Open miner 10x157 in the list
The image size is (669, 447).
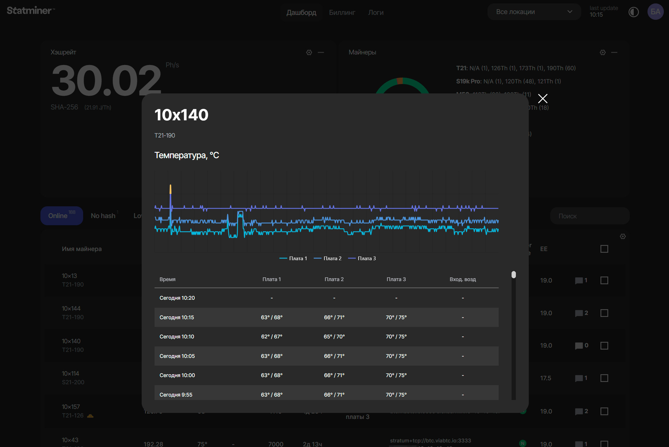(x=71, y=407)
